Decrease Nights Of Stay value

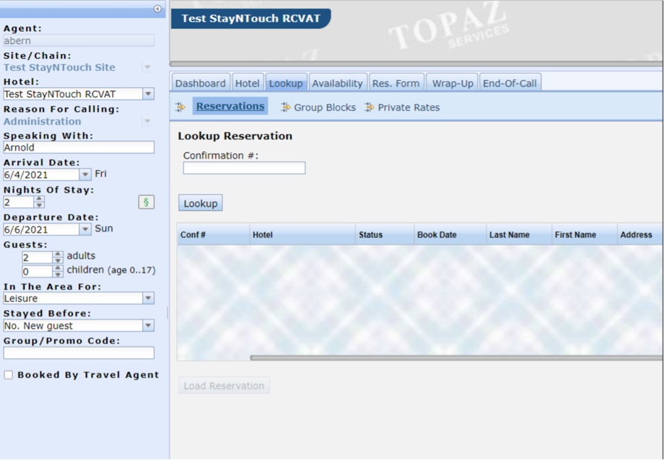point(39,205)
